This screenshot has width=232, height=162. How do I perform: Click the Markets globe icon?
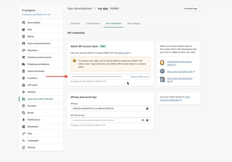pos(23,92)
